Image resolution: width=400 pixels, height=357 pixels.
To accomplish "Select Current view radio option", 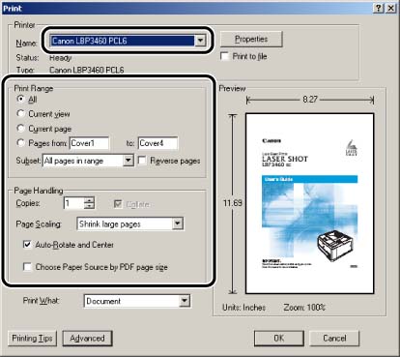I will point(21,113).
